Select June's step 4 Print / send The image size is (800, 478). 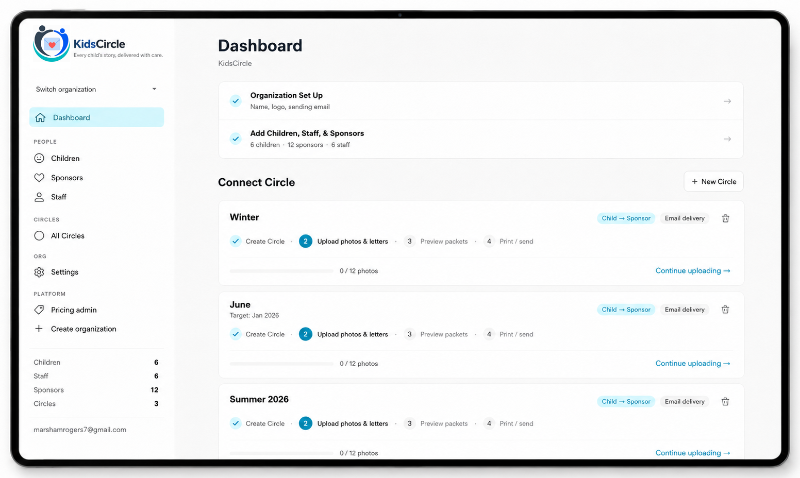click(508, 334)
